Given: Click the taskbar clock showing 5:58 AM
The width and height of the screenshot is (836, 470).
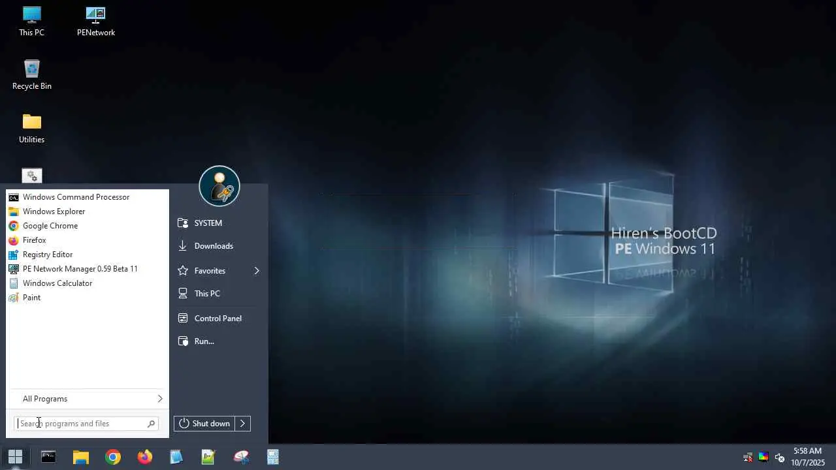Looking at the screenshot, I should (808, 457).
